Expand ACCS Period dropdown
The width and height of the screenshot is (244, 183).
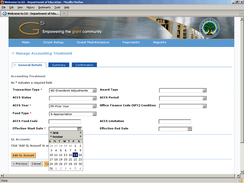204,98
